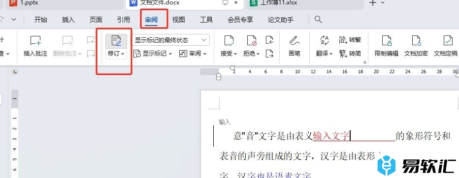Image resolution: width=459 pixels, height=178 pixels.
Task: Switch to the 引用 tab
Action: (124, 20)
